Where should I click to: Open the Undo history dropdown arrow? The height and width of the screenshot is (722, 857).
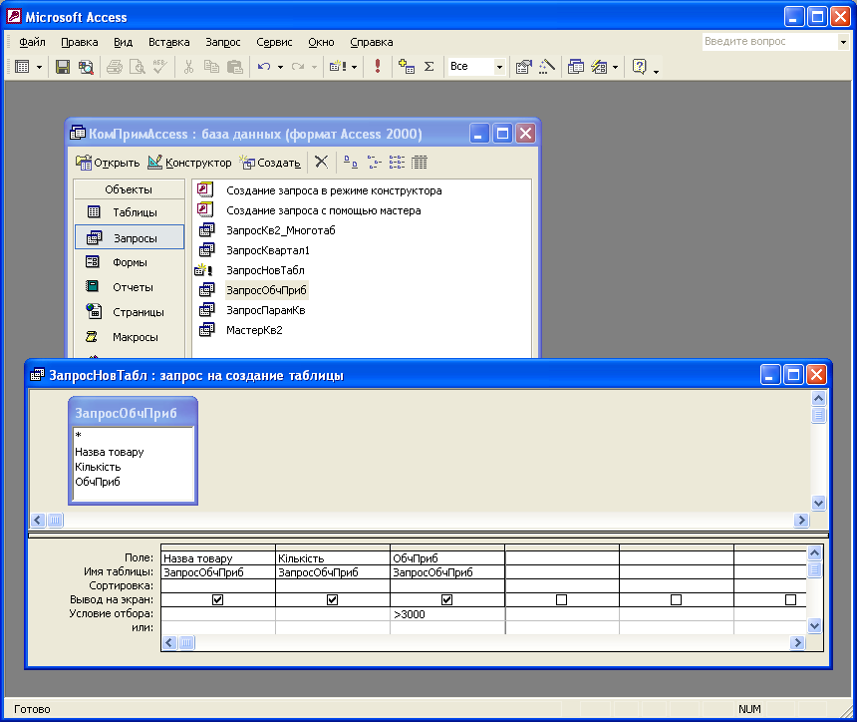pyautogui.click(x=280, y=67)
